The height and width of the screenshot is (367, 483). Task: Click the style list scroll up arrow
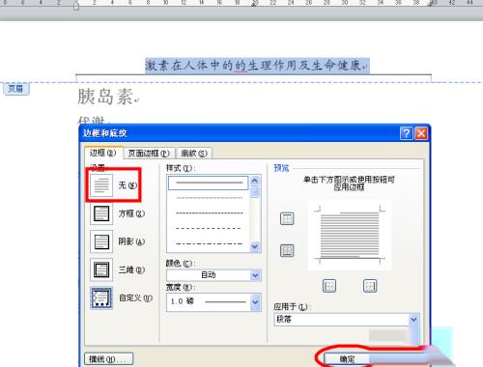click(x=255, y=181)
